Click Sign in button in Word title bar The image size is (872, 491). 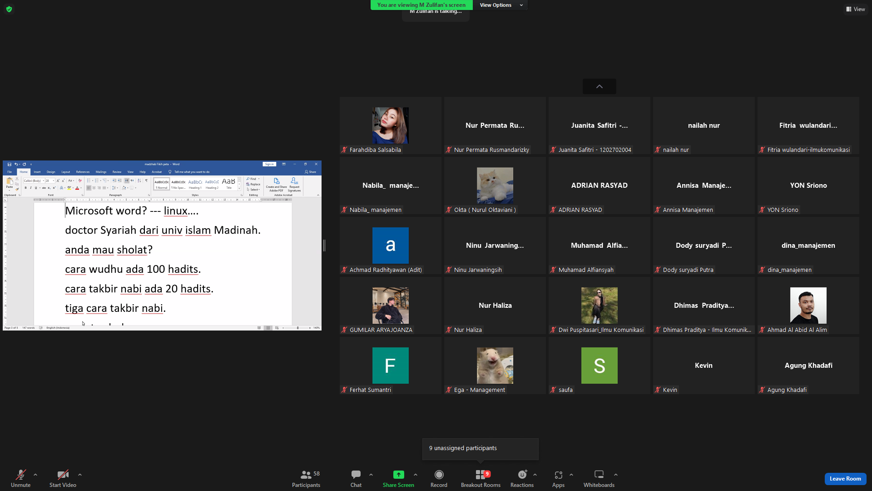269,164
